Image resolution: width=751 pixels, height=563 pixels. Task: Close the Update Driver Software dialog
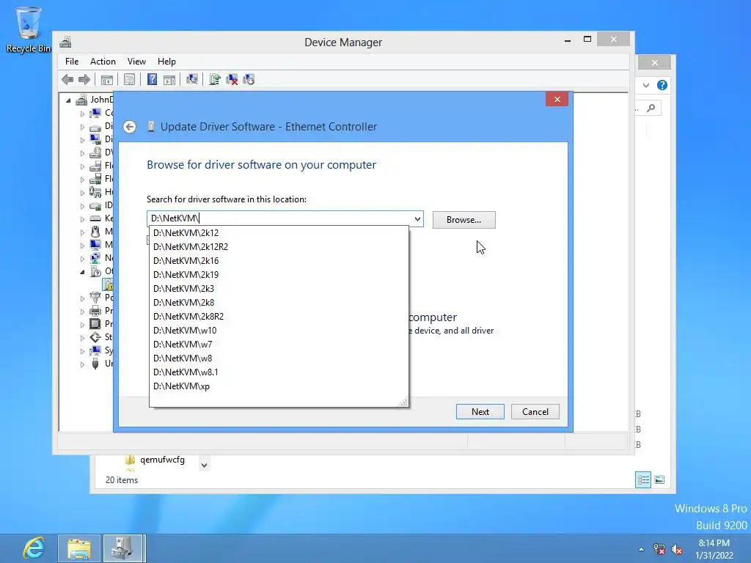557,99
